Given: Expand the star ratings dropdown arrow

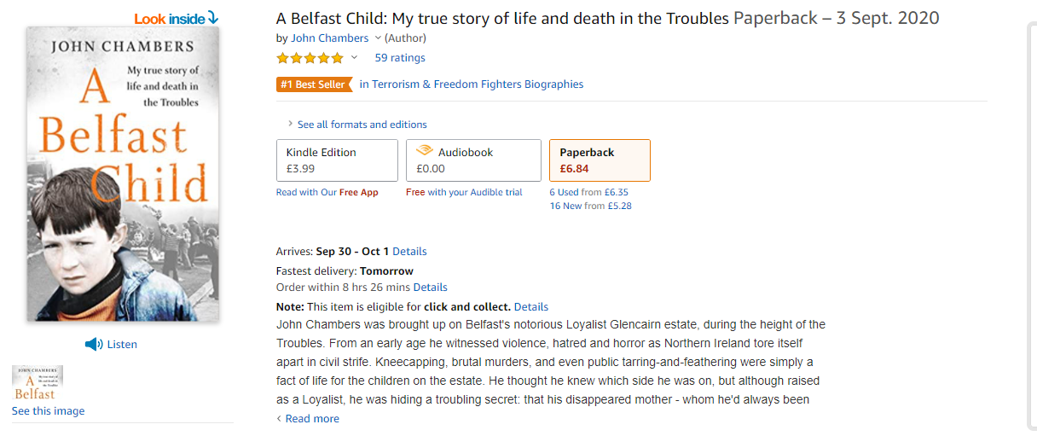Looking at the screenshot, I should tap(355, 58).
